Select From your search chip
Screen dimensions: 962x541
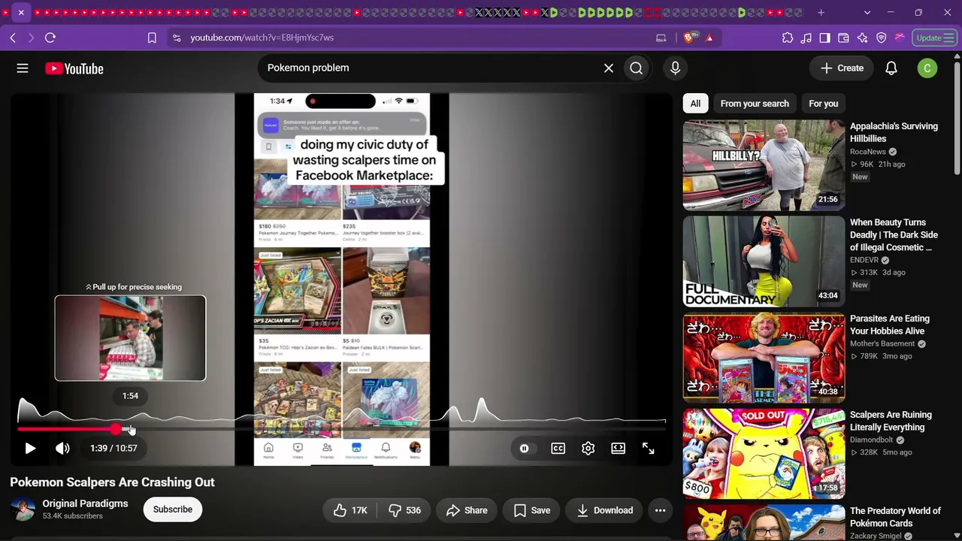tap(755, 104)
